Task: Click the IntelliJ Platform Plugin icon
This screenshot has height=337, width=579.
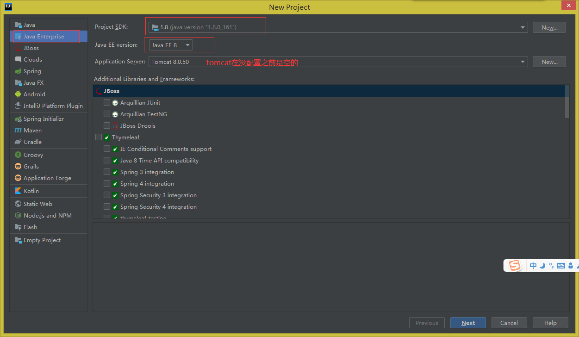Action: (18, 106)
